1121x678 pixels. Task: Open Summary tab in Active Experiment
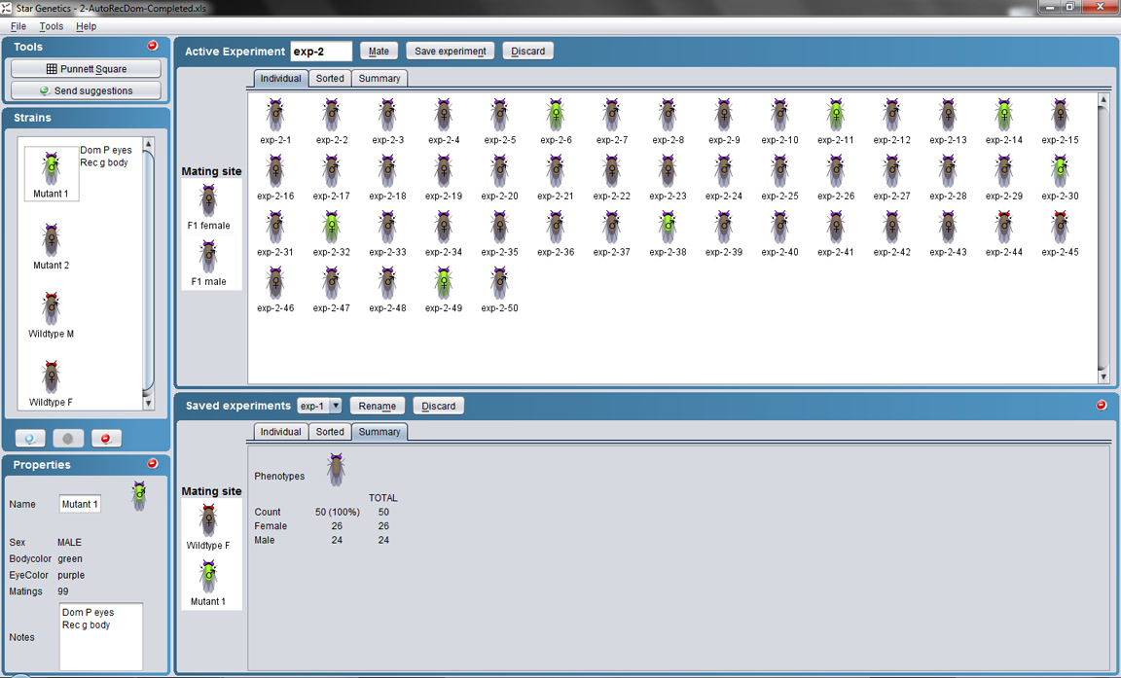point(379,78)
